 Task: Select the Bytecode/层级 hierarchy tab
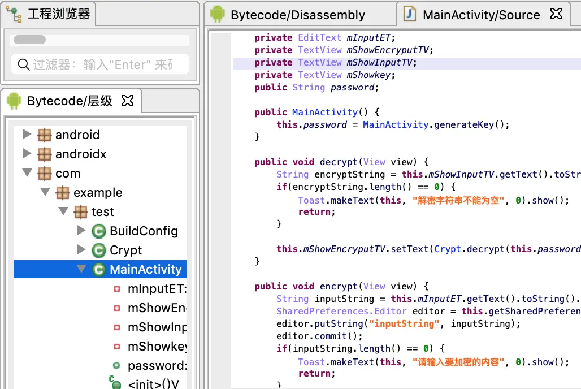pos(70,101)
